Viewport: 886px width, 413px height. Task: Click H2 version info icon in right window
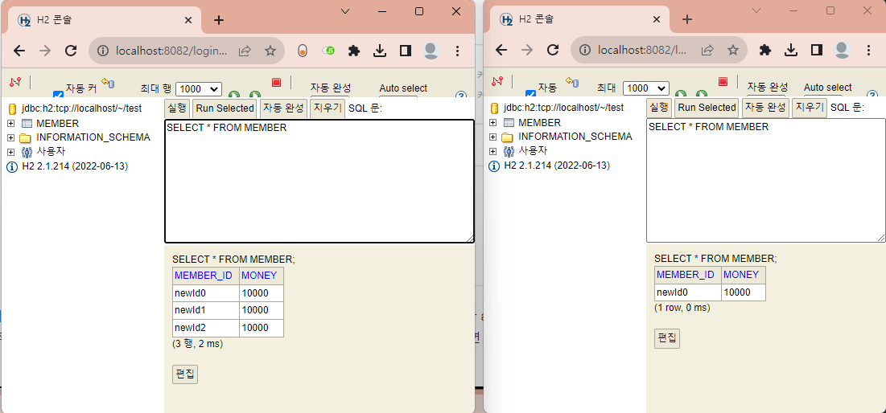tap(494, 166)
